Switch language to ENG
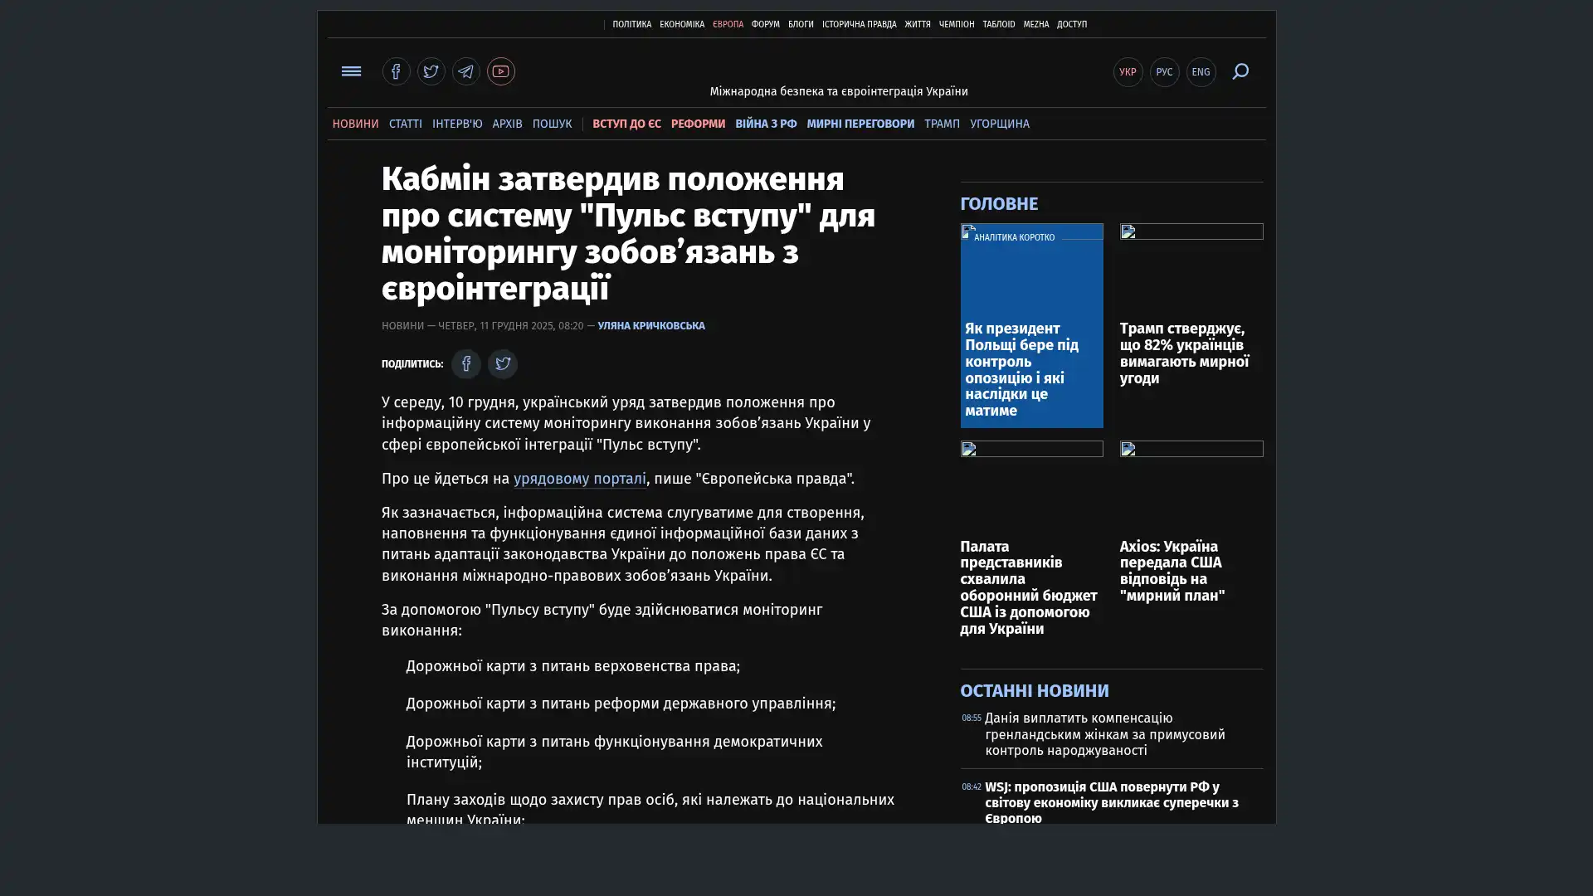The width and height of the screenshot is (1593, 896). pyautogui.click(x=1201, y=72)
